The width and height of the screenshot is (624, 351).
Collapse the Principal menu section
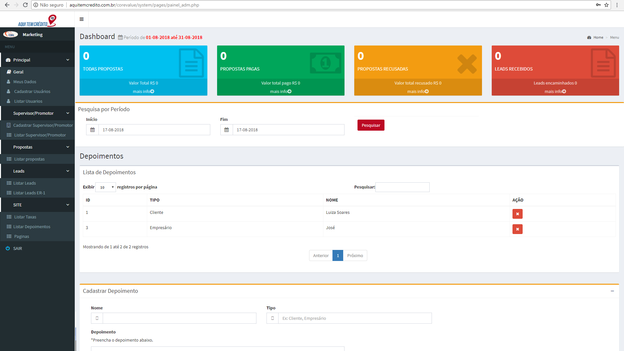pos(68,60)
